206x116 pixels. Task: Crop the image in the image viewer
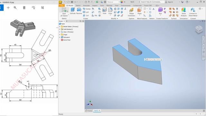point(42,8)
